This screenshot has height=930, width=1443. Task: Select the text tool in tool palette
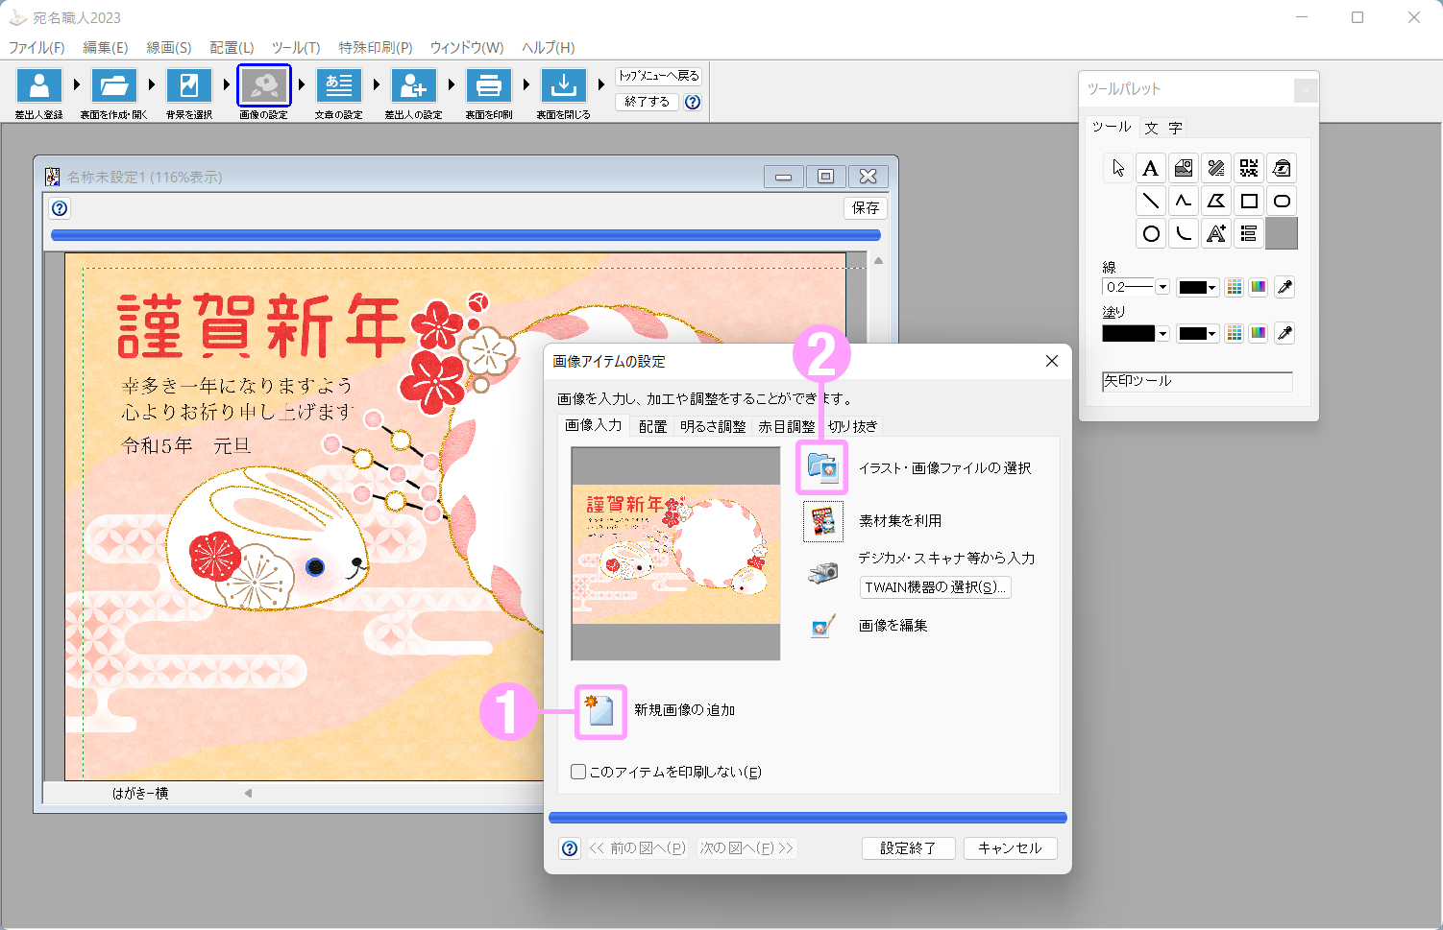point(1150,169)
